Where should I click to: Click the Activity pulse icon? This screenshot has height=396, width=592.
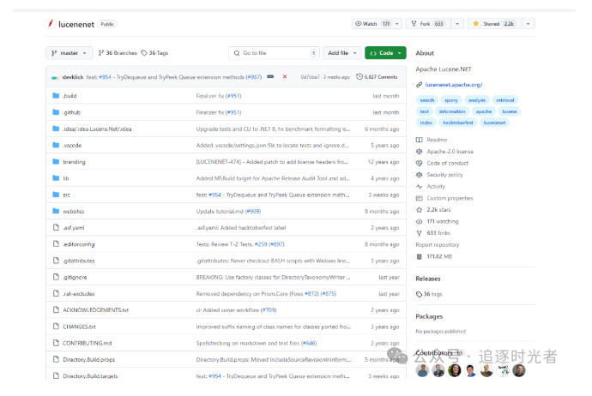coord(419,187)
